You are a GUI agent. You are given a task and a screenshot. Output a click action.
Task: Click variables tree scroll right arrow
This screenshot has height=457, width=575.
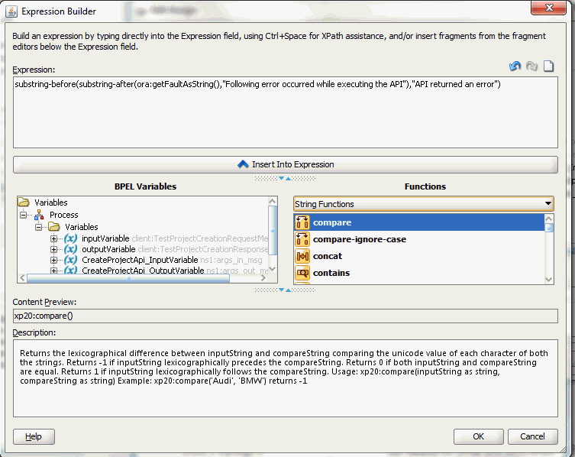point(263,278)
